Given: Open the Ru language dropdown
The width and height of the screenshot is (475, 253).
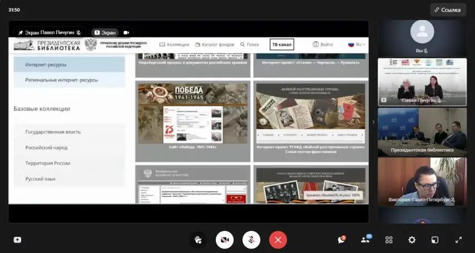Looking at the screenshot, I should pyautogui.click(x=355, y=44).
